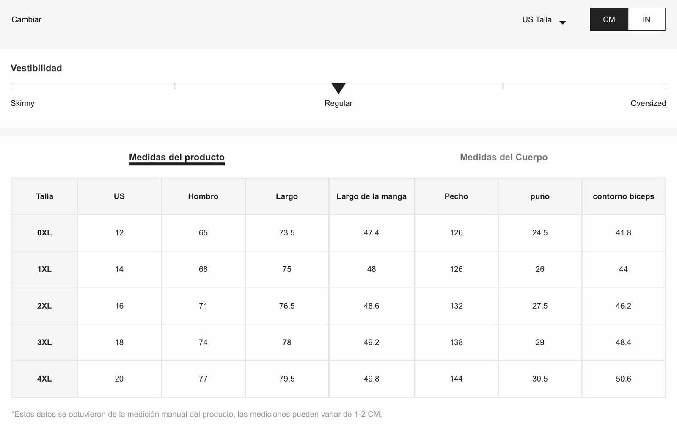Click the Cambiar label

(26, 19)
